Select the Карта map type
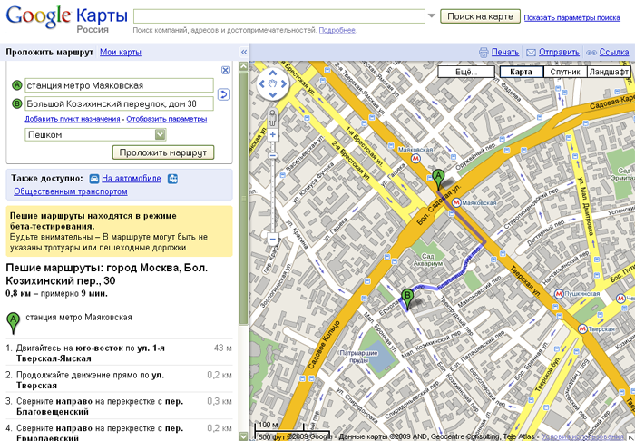Image resolution: width=635 pixels, height=441 pixels. click(x=521, y=71)
